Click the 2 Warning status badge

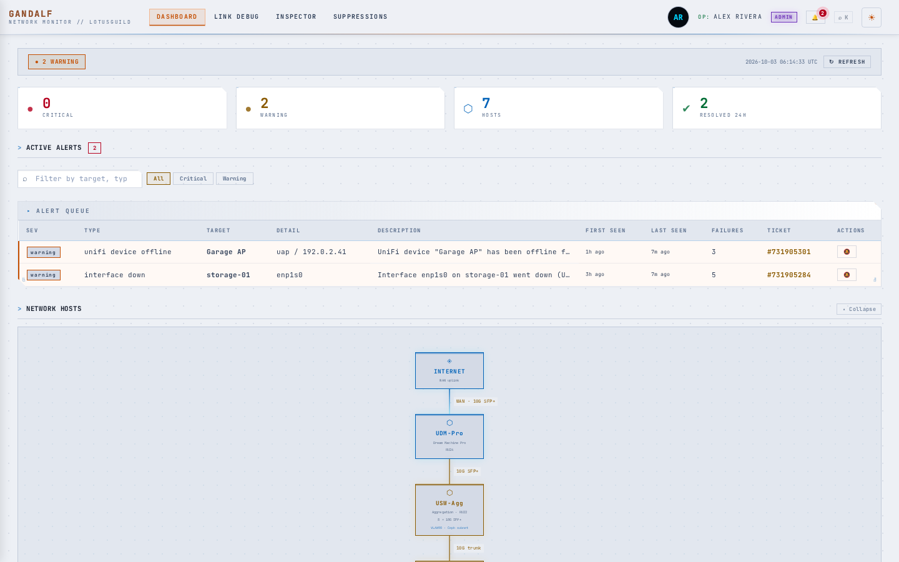click(x=57, y=62)
